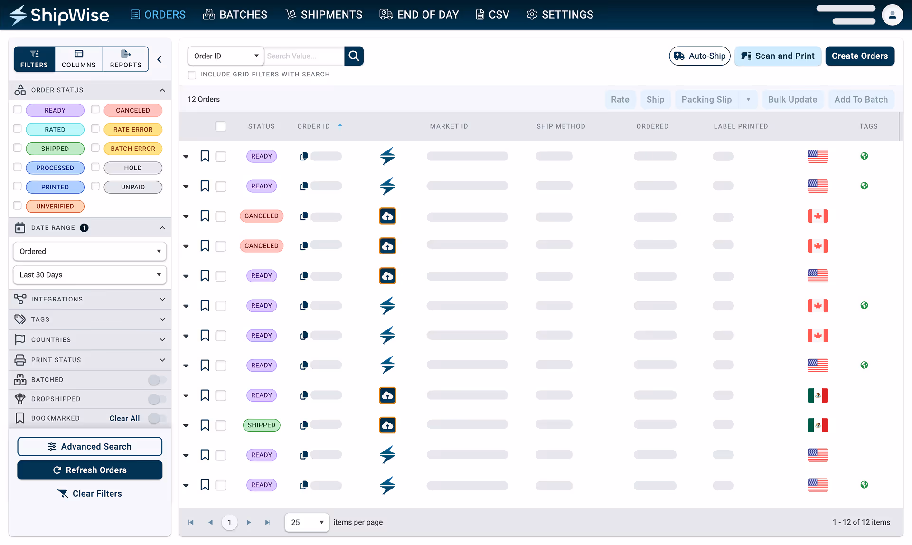Open the Last 30 Days dropdown
Image resolution: width=912 pixels, height=545 pixels.
click(90, 275)
